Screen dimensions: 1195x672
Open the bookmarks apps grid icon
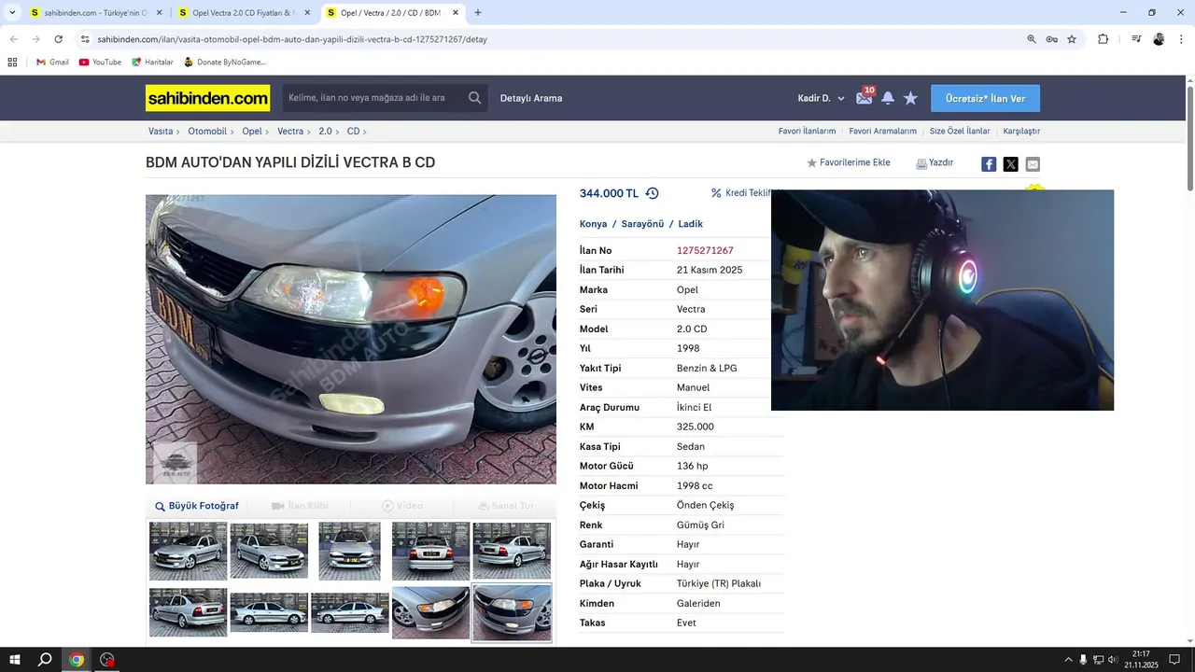(12, 63)
